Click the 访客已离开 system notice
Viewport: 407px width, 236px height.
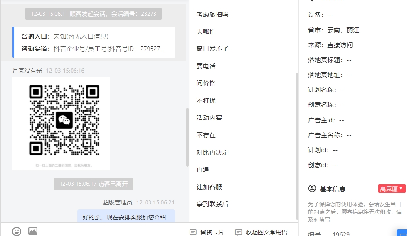click(x=94, y=184)
